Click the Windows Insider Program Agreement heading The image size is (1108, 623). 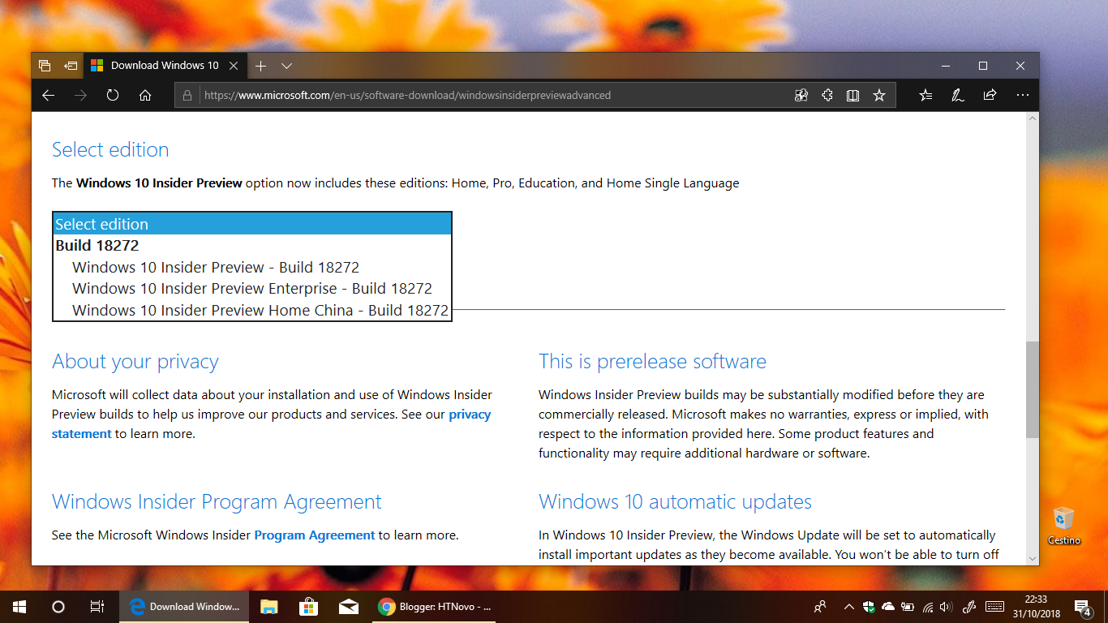click(x=217, y=502)
